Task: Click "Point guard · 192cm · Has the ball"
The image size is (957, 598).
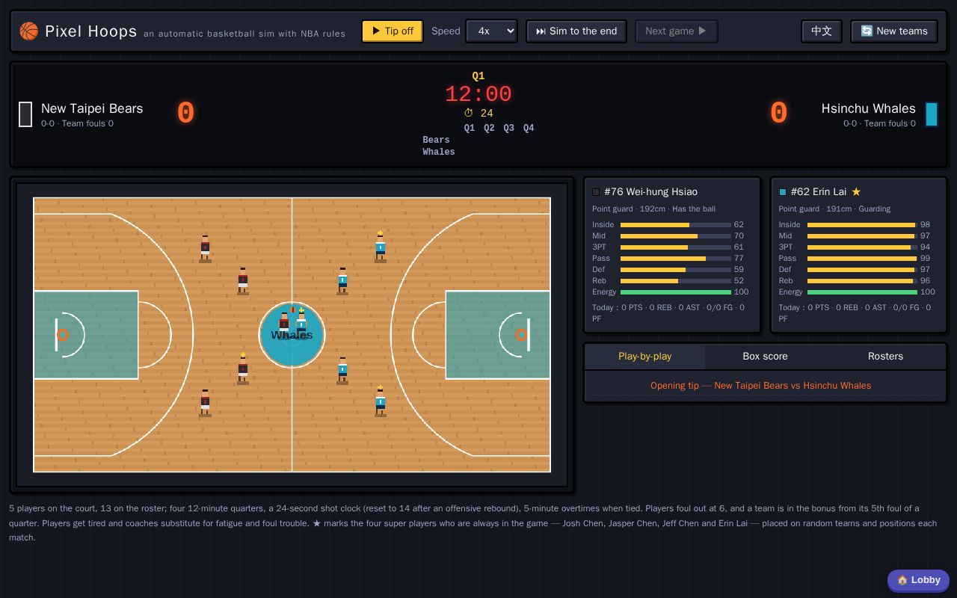Action: coord(653,209)
